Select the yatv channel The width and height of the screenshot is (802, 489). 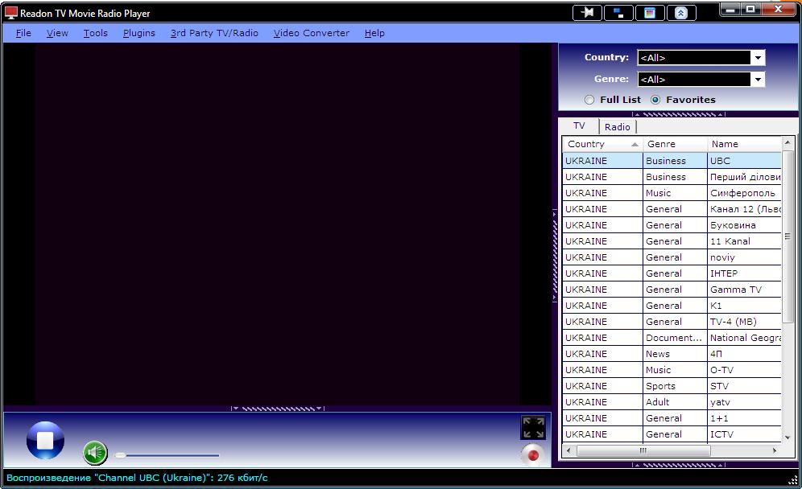(672, 402)
